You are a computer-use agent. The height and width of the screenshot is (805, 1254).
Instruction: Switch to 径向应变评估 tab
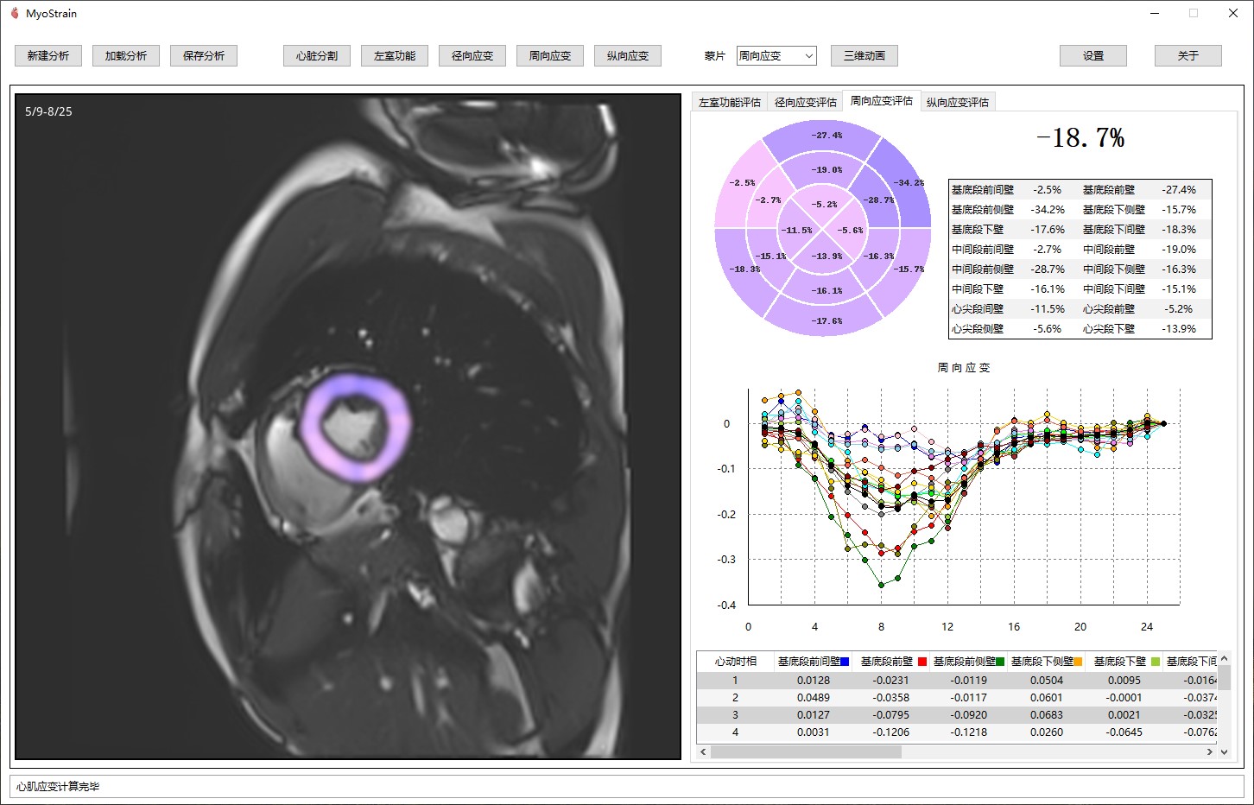[806, 103]
